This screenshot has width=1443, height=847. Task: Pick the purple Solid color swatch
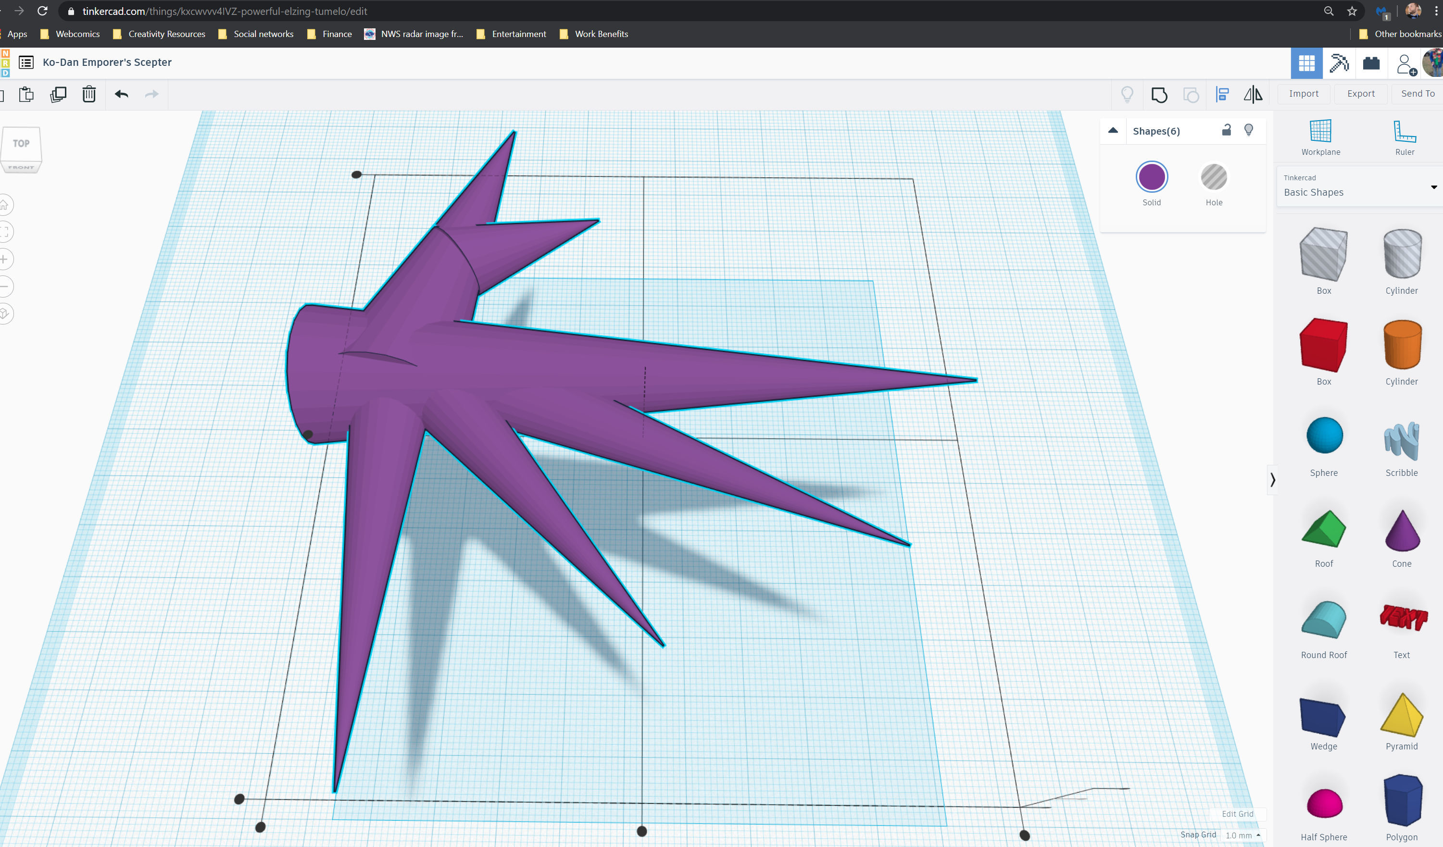click(x=1152, y=176)
